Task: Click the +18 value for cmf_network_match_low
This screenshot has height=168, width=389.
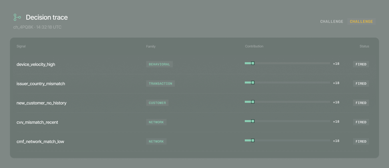Action: pos(336,141)
